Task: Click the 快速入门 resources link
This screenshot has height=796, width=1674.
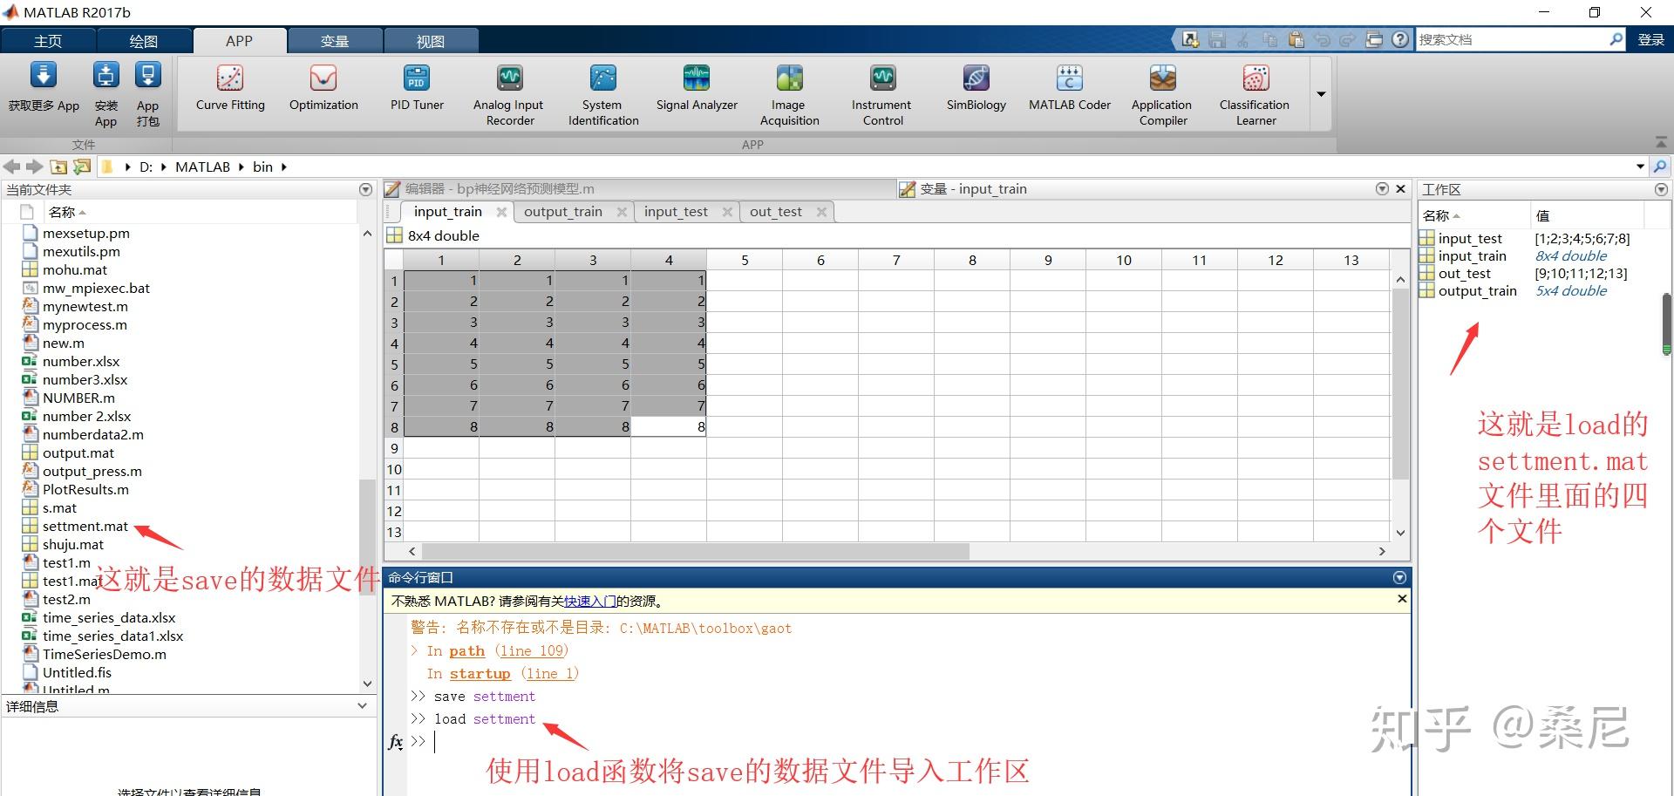Action: pos(589,601)
